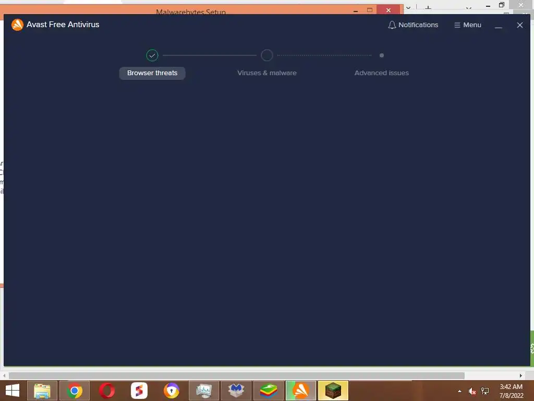Open Malwarebytes installer taskbar icon

click(x=236, y=391)
